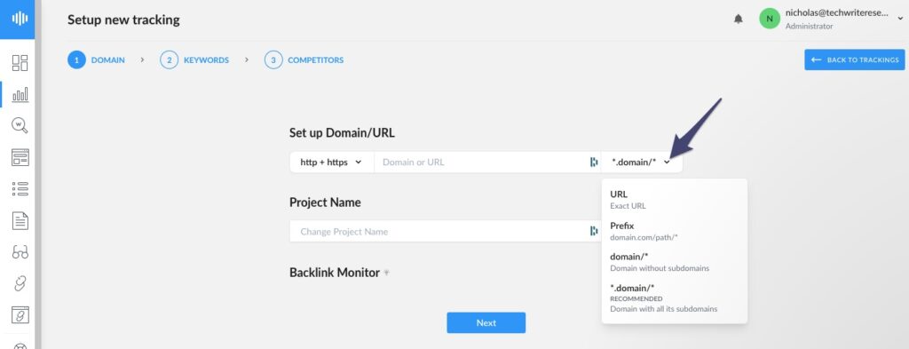Click the icon inside Project Name field

[x=593, y=231]
